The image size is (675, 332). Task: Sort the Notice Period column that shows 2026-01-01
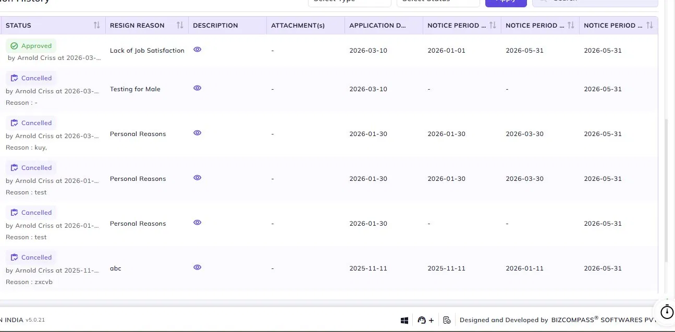[x=493, y=25]
